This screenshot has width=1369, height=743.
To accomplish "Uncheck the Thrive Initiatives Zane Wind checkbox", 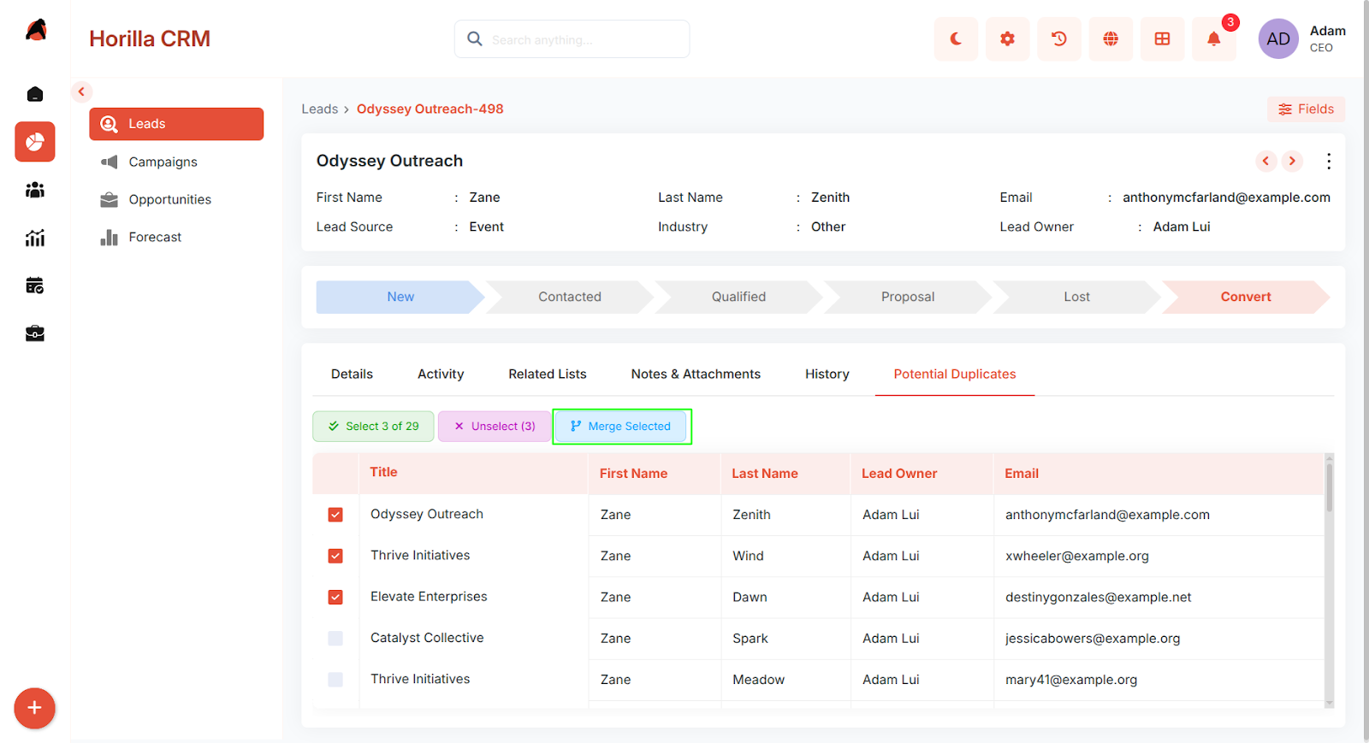I will pos(335,556).
